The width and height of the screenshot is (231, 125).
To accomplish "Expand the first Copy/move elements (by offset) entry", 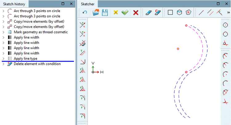I will [x=3, y=21].
